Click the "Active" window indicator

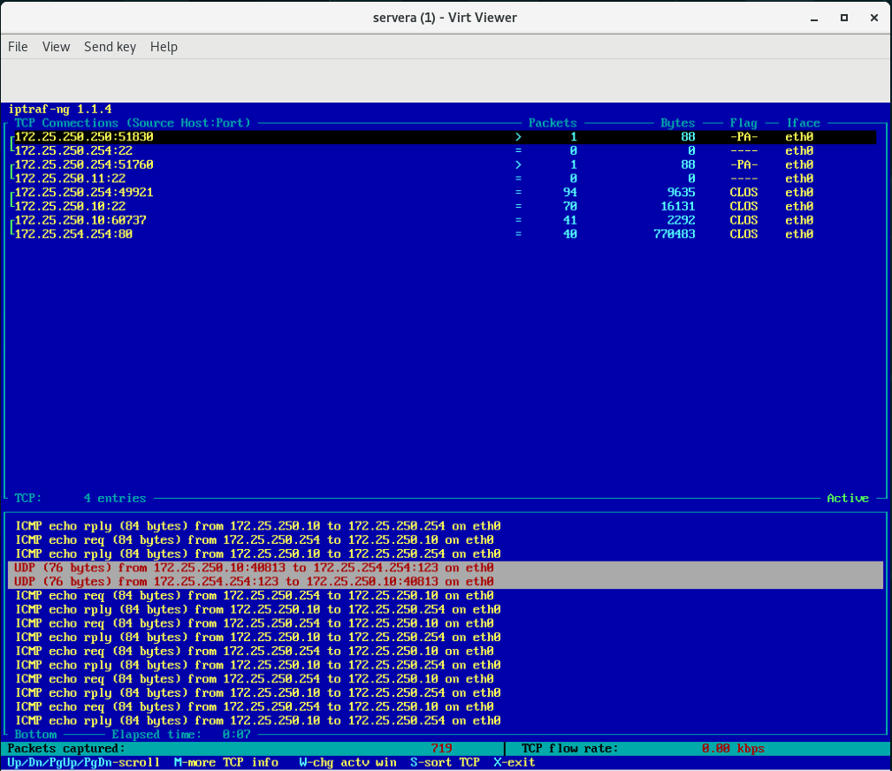(x=848, y=499)
